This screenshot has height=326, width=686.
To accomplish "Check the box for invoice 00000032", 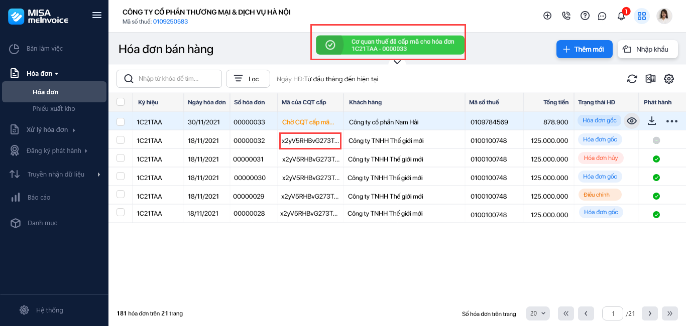I will click(121, 140).
